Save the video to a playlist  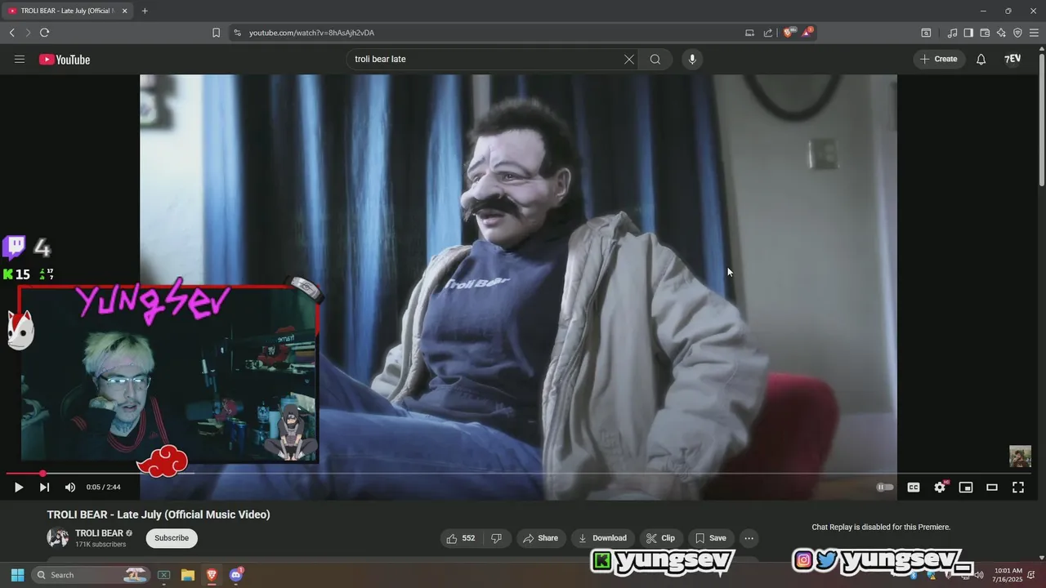(710, 538)
